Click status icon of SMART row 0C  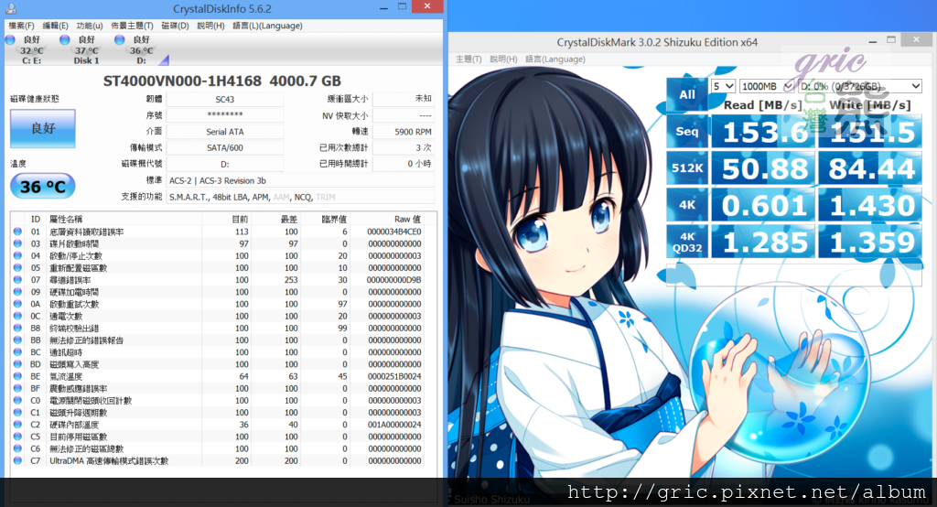pos(17,317)
